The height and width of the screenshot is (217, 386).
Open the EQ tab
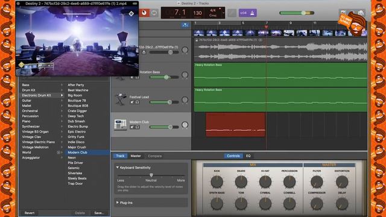click(x=248, y=156)
